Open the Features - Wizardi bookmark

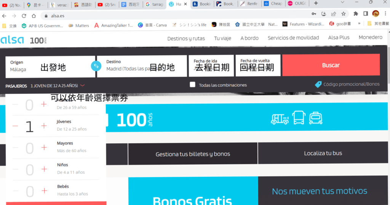pyautogui.click(x=304, y=24)
